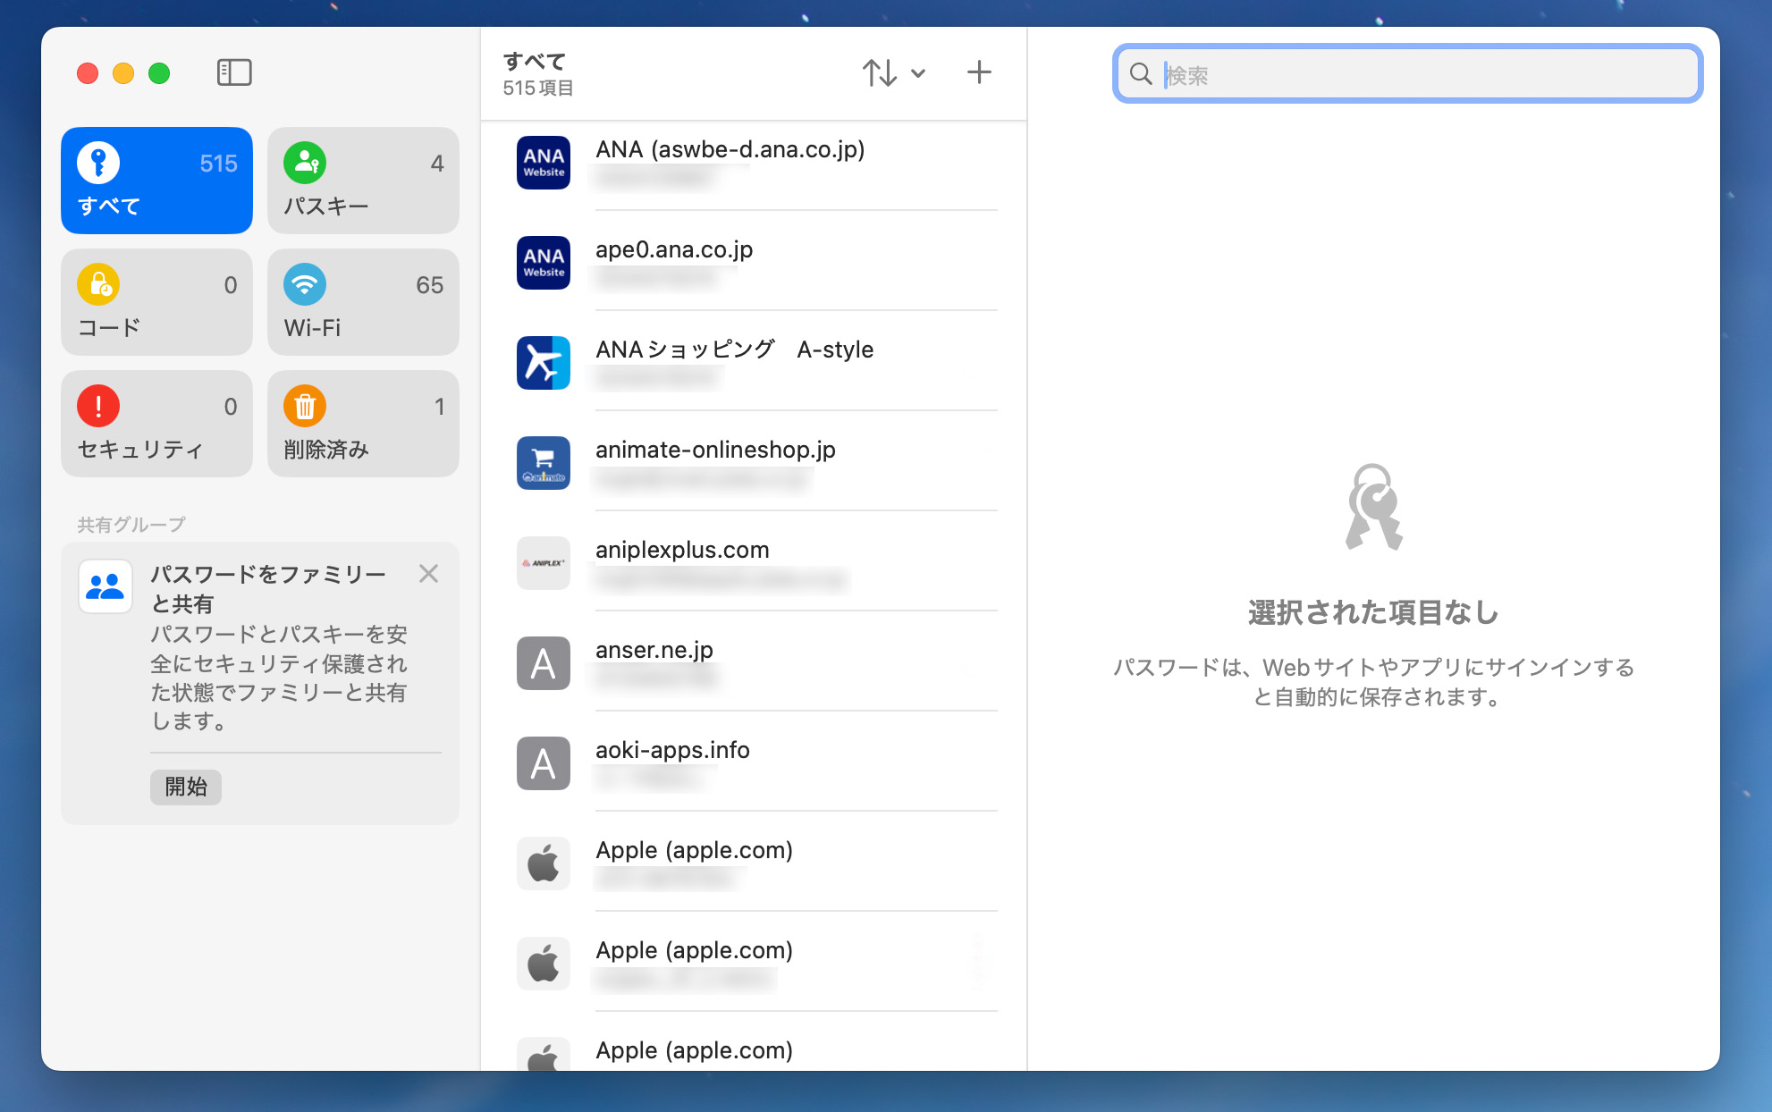The height and width of the screenshot is (1112, 1772).
Task: Open the コード verification codes category
Action: (x=156, y=302)
